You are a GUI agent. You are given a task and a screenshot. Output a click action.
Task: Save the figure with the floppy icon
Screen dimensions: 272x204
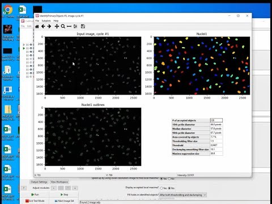pos(83,27)
